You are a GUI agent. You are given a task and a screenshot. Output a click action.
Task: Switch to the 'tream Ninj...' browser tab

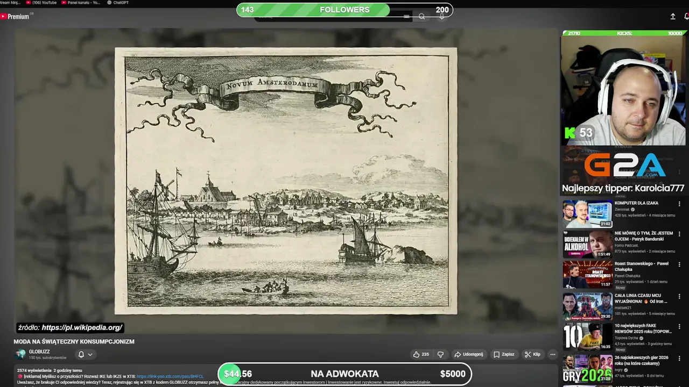10,3
